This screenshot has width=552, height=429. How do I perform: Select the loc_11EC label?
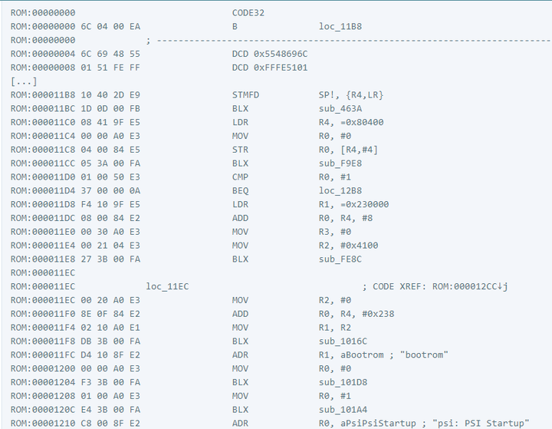pyautogui.click(x=167, y=286)
